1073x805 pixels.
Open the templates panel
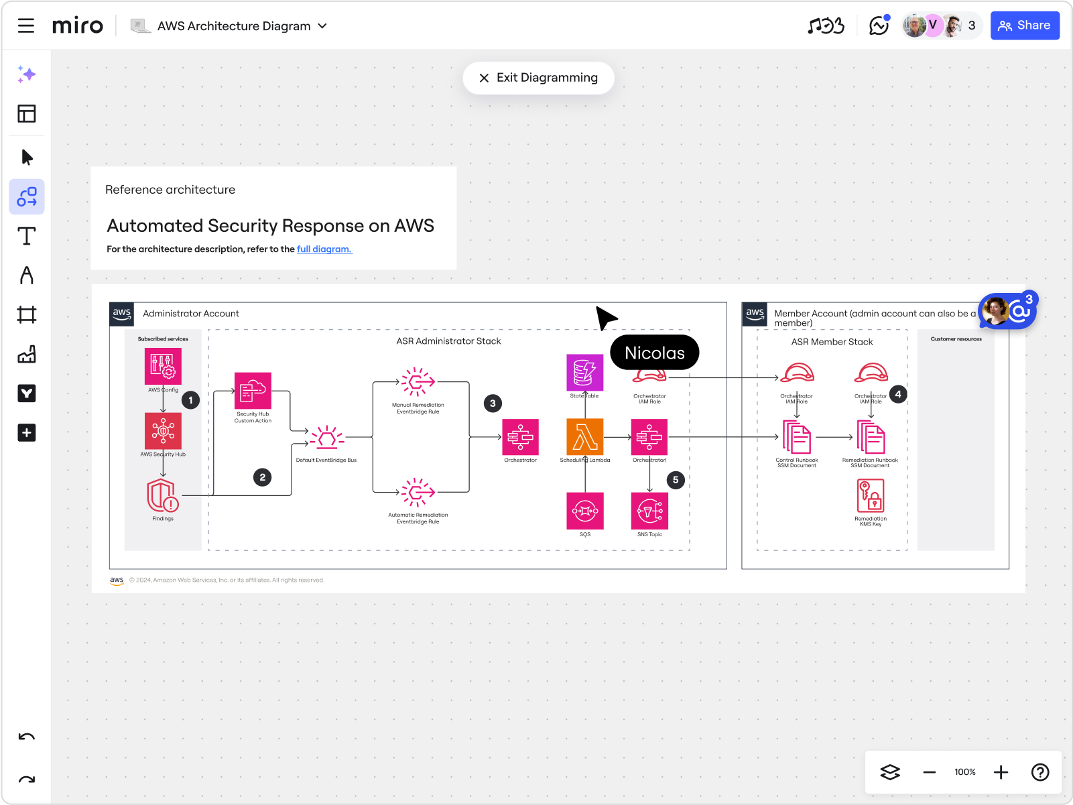[x=27, y=114]
